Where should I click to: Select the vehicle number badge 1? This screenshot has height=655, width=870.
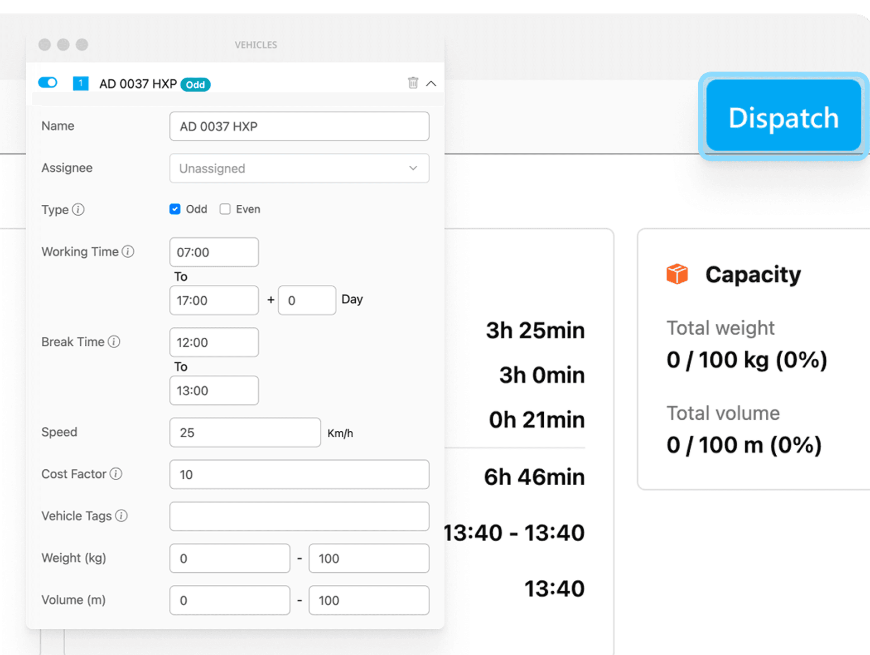pos(80,83)
